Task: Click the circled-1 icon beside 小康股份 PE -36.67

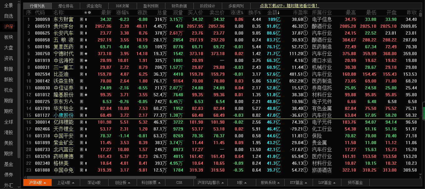Action: (305, 115)
